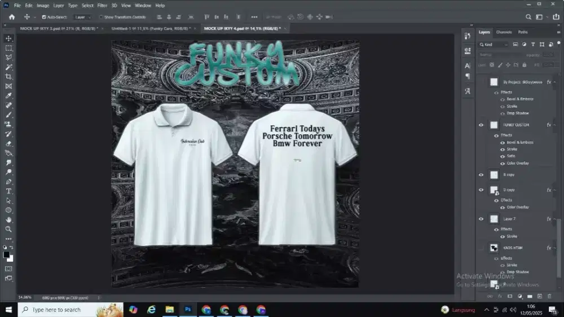Go to Photoshop Home screen

pyautogui.click(x=12, y=17)
